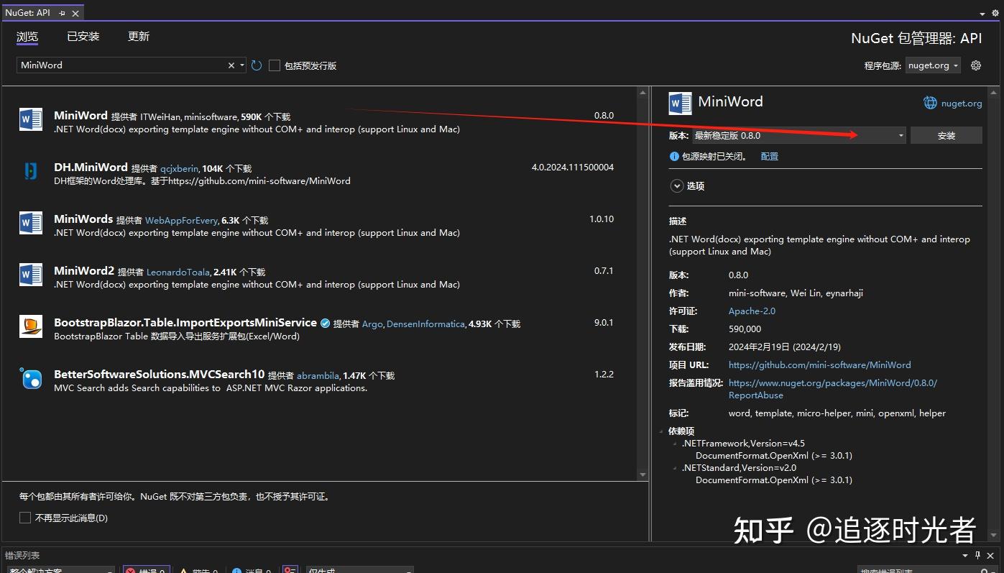Click the BootstrapBlazor package icon
Image resolution: width=1004 pixels, height=573 pixels.
click(x=31, y=326)
